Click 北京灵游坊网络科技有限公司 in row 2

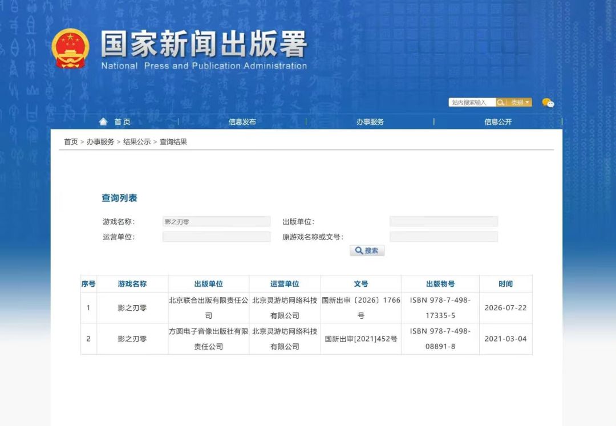(285, 339)
